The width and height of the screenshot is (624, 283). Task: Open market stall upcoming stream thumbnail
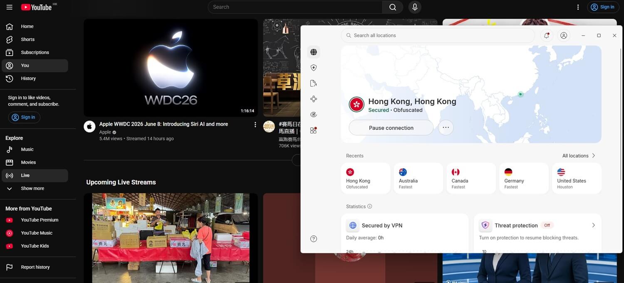point(171,238)
